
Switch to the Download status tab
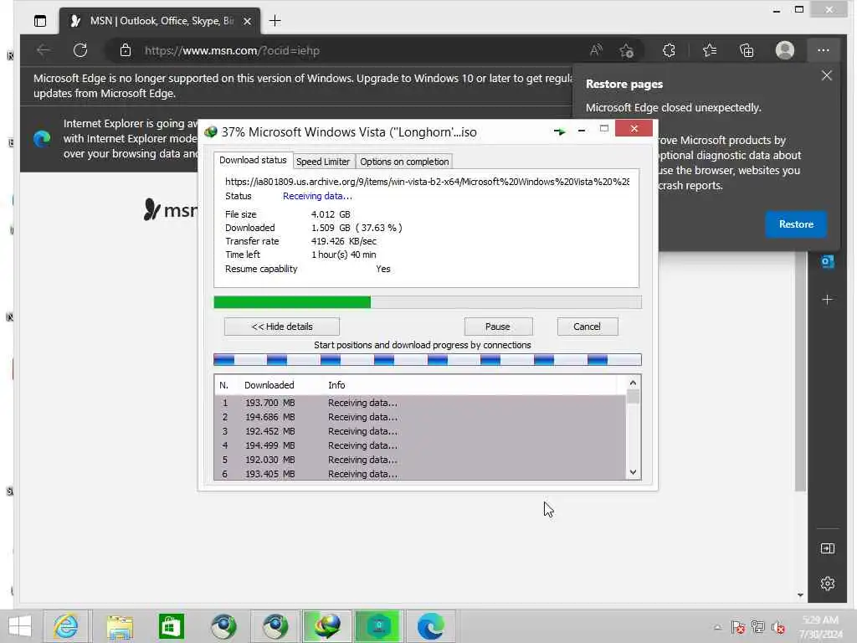pyautogui.click(x=253, y=160)
